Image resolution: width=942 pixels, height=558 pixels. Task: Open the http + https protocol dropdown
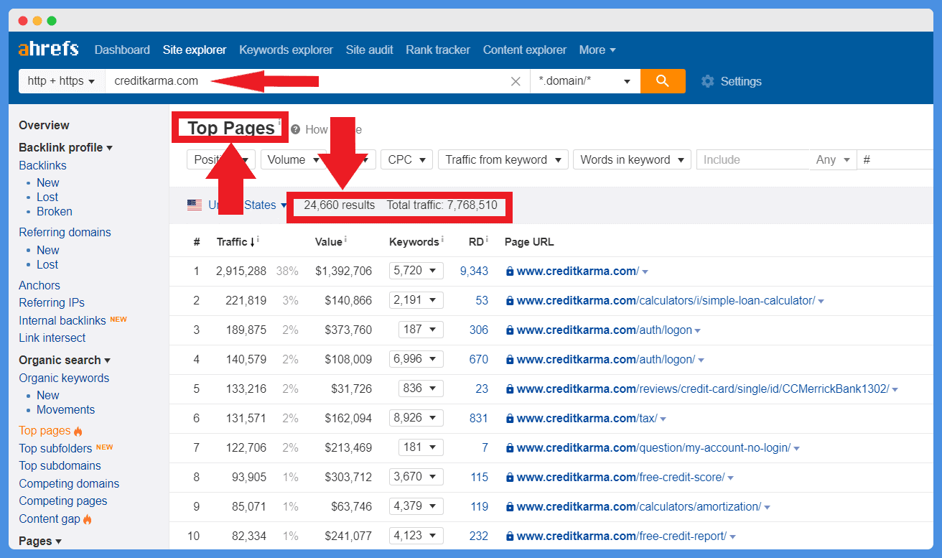[62, 81]
